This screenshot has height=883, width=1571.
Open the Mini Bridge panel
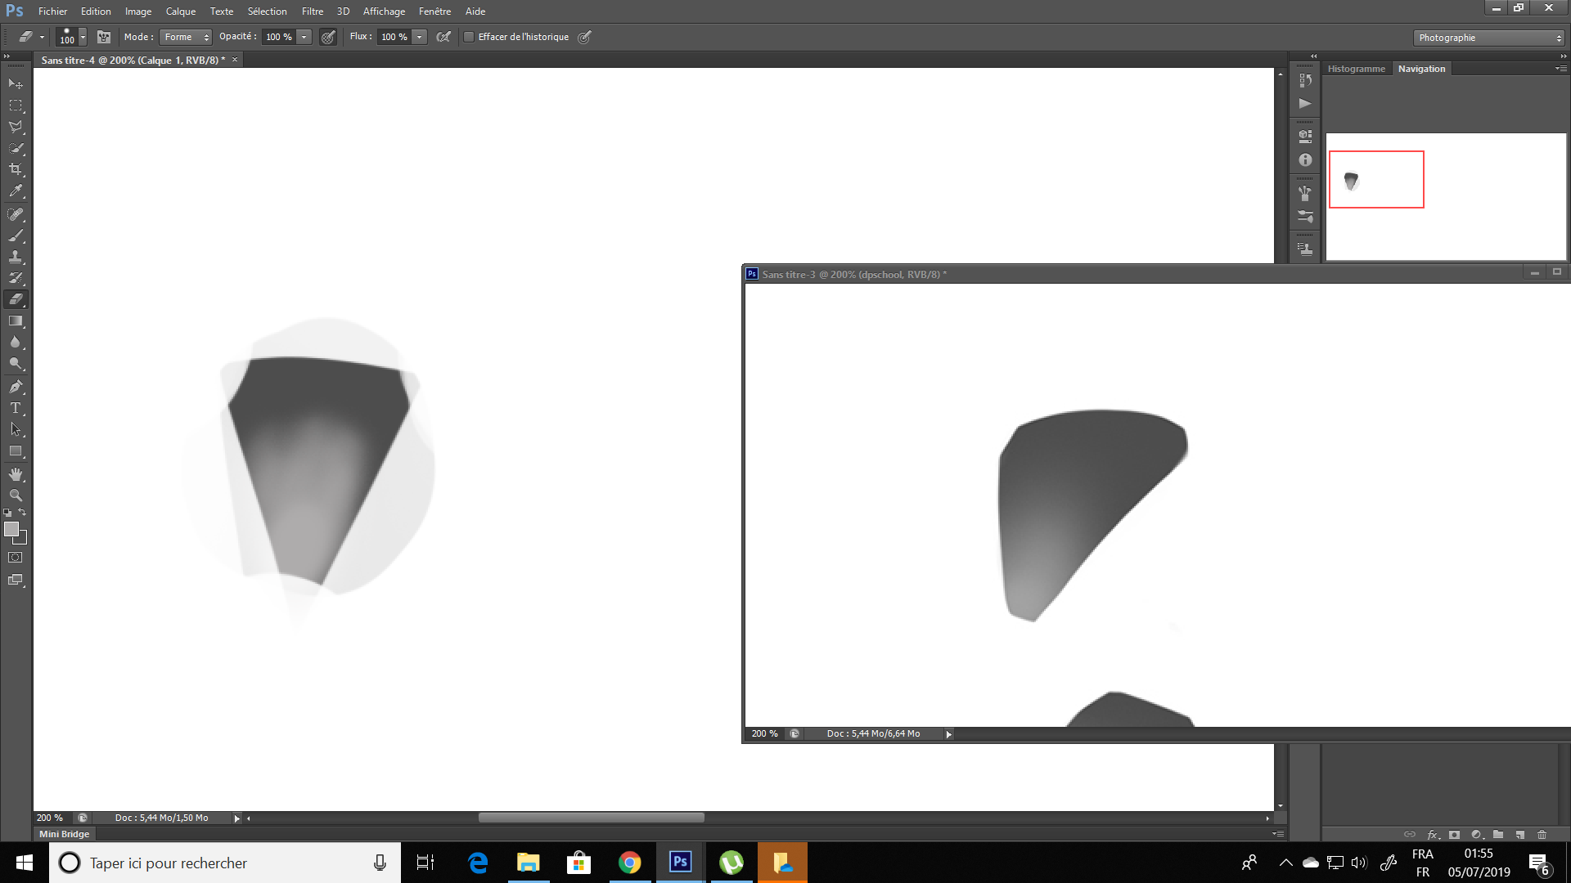[x=64, y=834]
